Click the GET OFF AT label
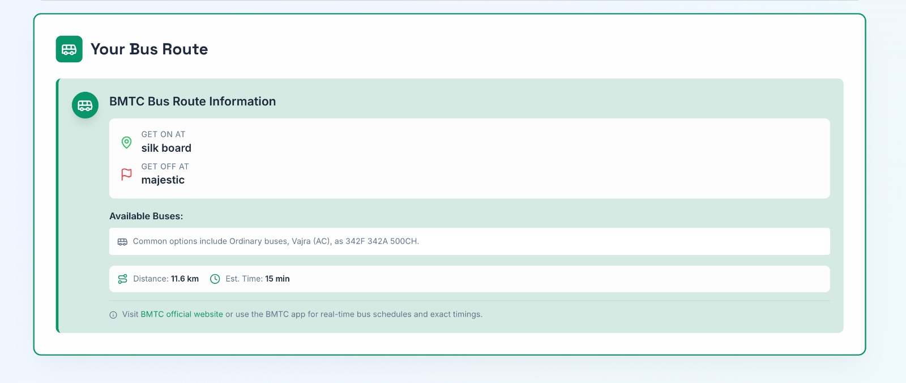The image size is (906, 383). click(165, 167)
